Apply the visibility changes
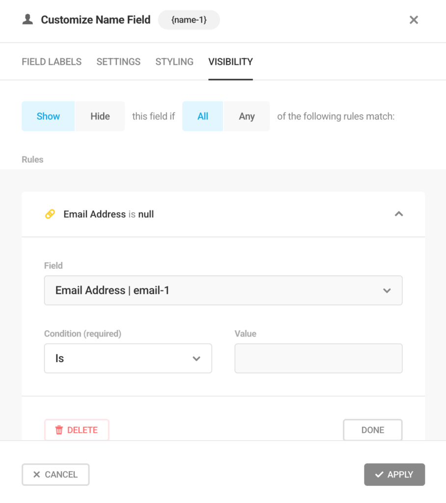This screenshot has height=503, width=446. 394,475
